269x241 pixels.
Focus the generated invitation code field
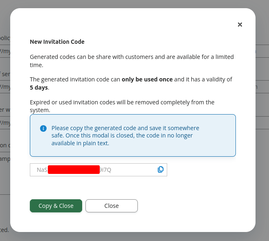pyautogui.click(x=131, y=170)
